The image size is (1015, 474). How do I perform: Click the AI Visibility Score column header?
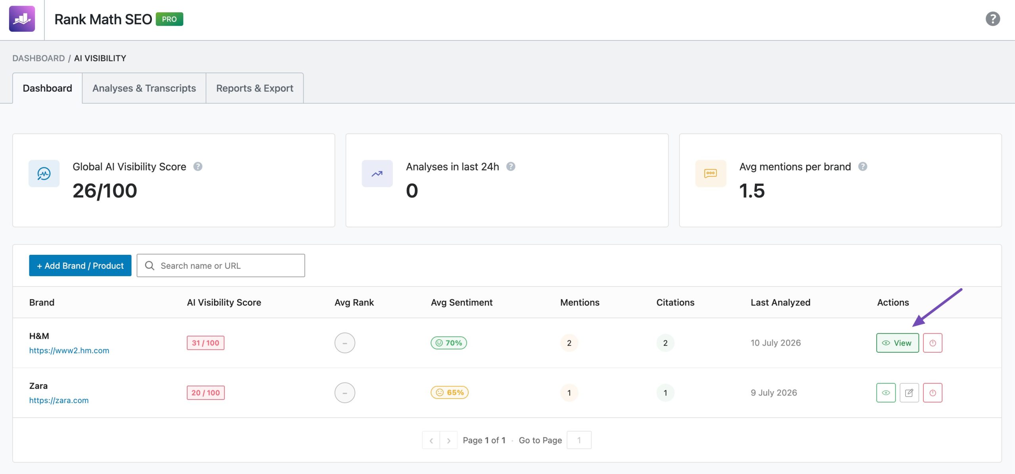[x=224, y=302]
